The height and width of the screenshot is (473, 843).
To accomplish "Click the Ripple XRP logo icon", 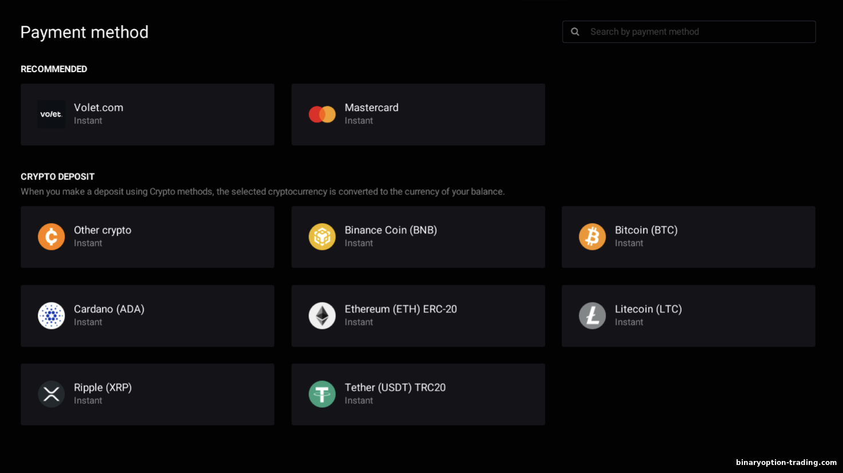I will point(52,394).
